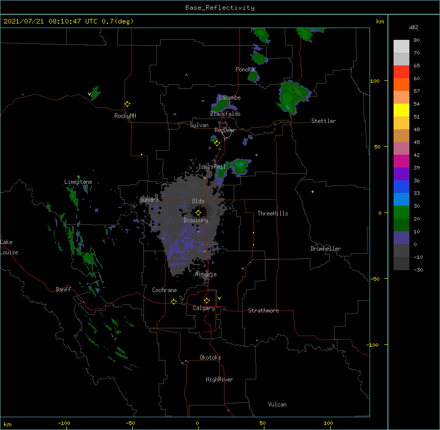This screenshot has width=440, height=430.
Task: Click the Vulcan town label
Action: (x=277, y=404)
